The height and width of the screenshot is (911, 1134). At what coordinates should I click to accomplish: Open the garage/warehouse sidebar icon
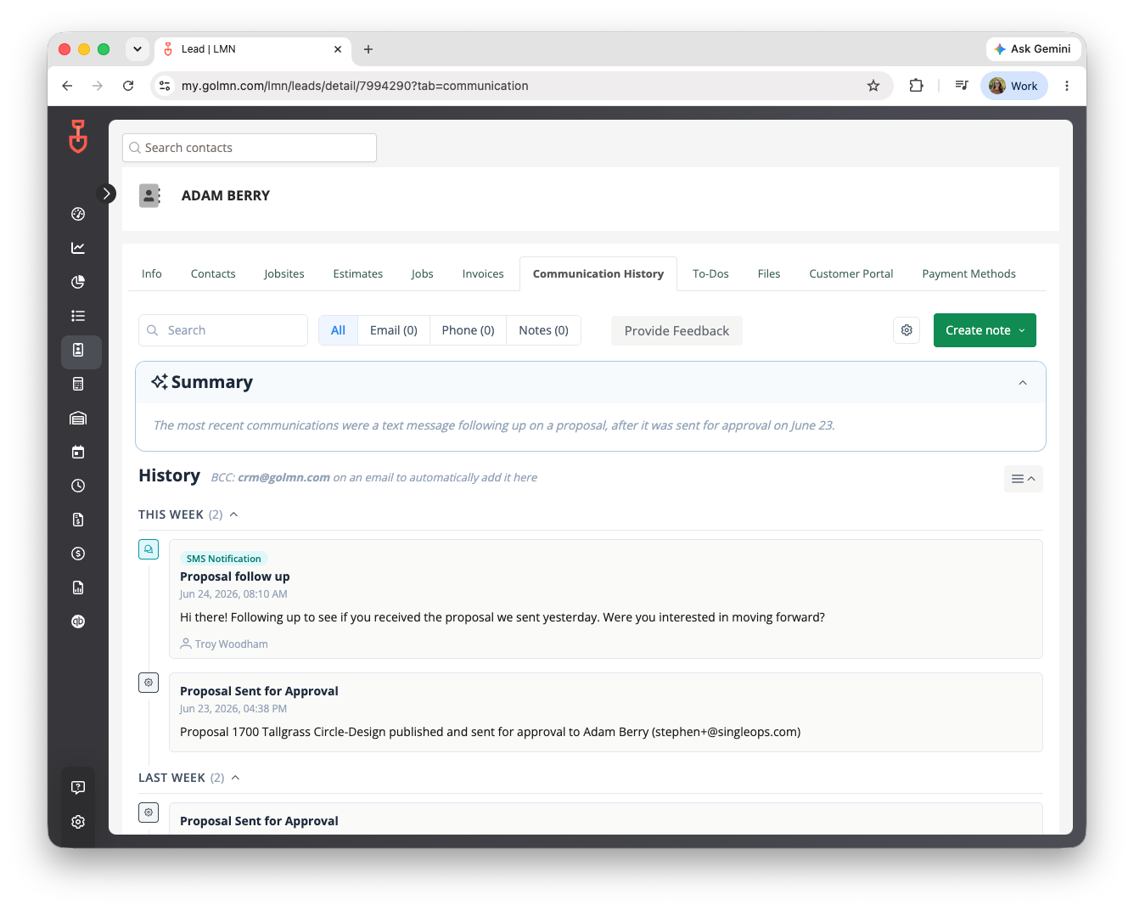pos(78,418)
